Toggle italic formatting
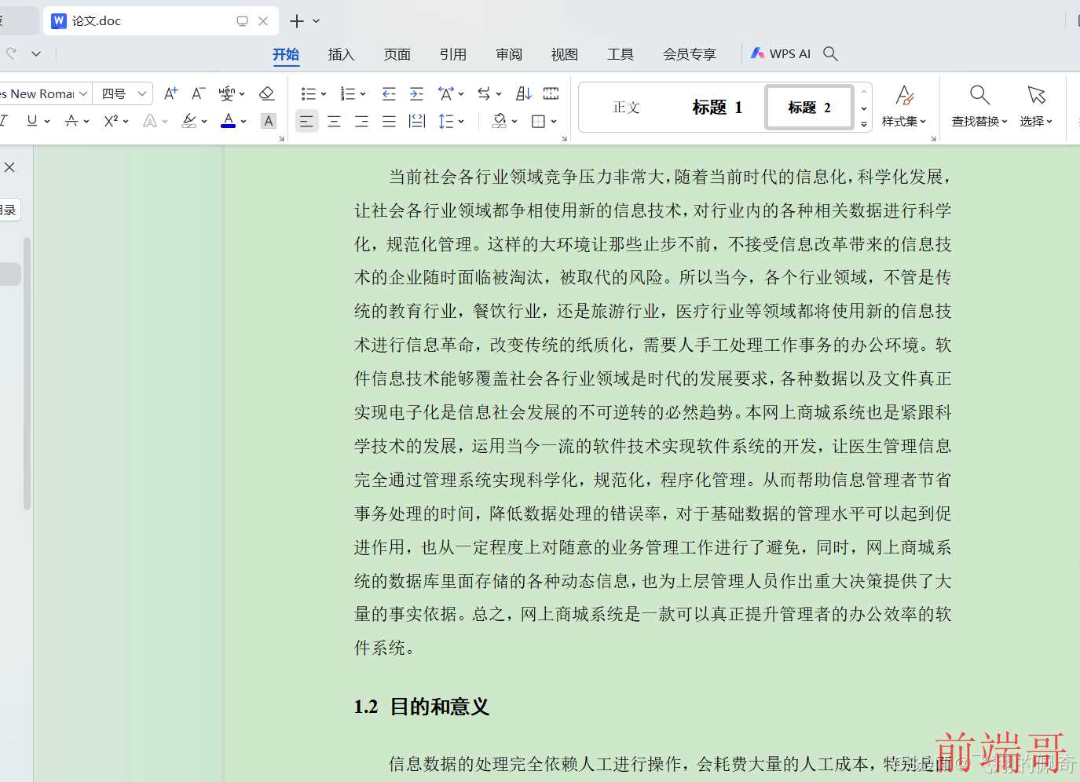 [4, 121]
